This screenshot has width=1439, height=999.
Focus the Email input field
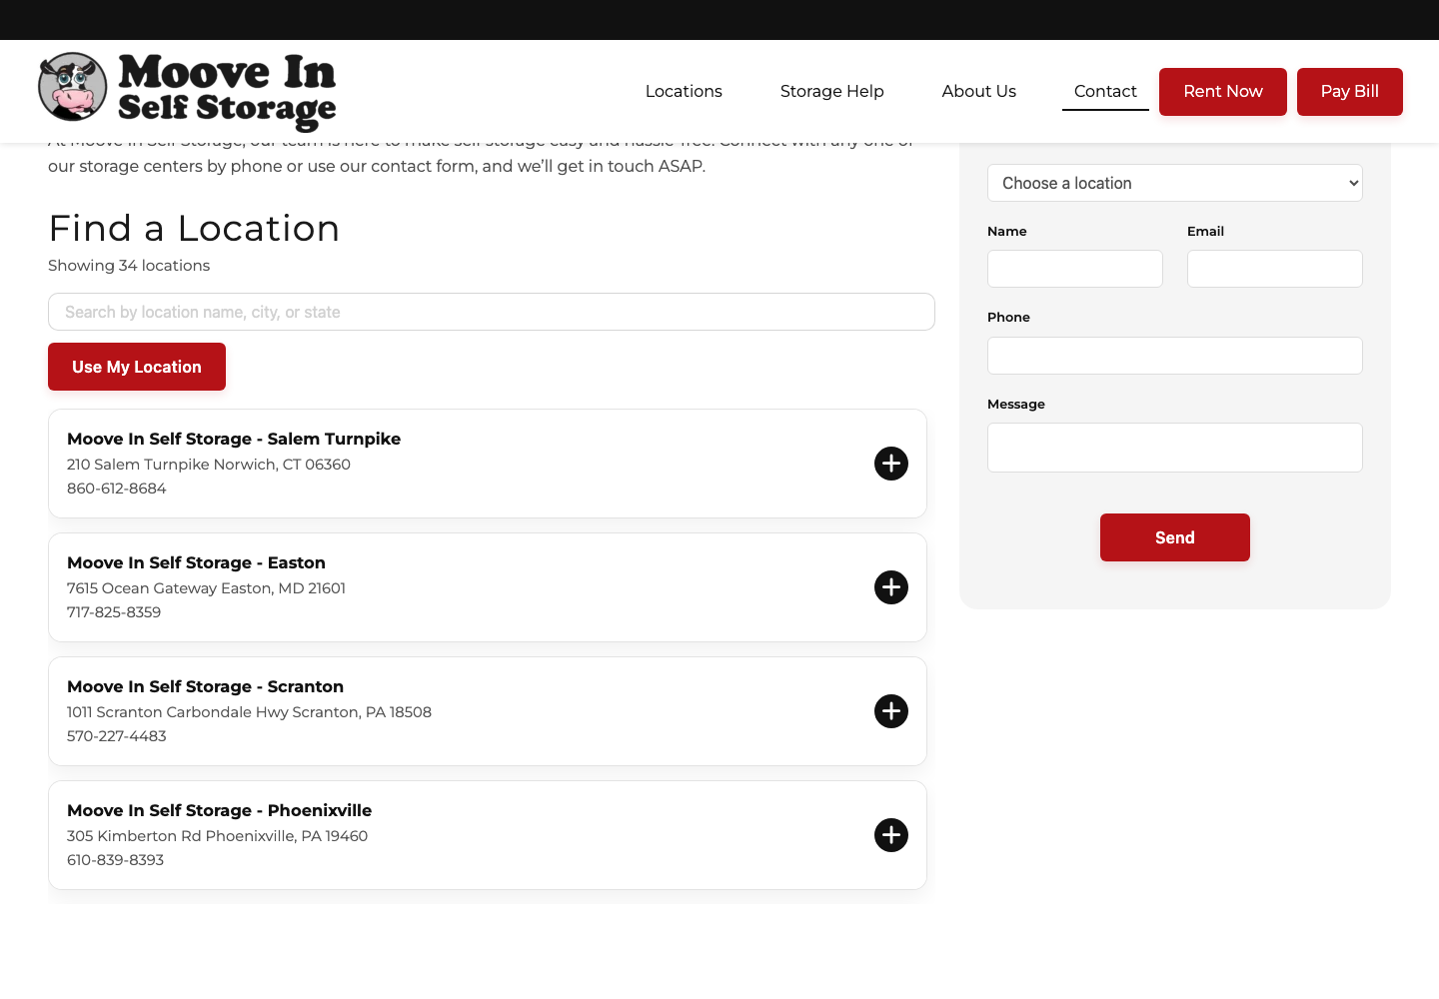(1275, 269)
